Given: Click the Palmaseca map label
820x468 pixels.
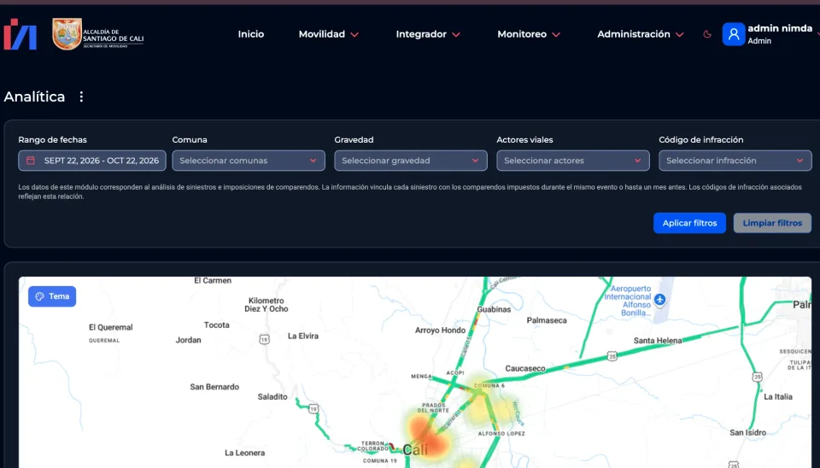Looking at the screenshot, I should (547, 320).
